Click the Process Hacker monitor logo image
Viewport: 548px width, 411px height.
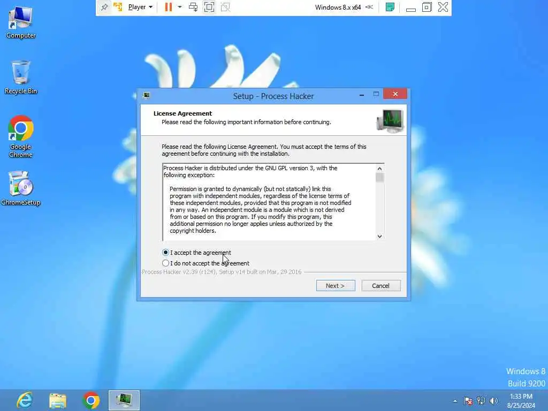click(390, 120)
